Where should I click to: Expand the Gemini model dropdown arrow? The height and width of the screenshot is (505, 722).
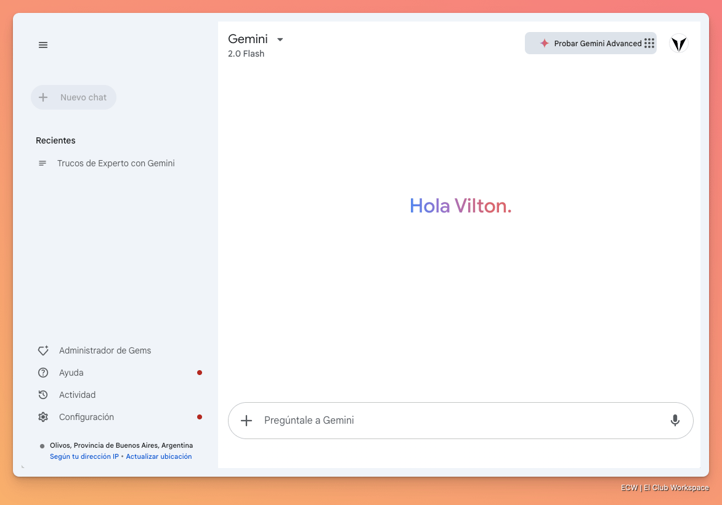coord(280,39)
